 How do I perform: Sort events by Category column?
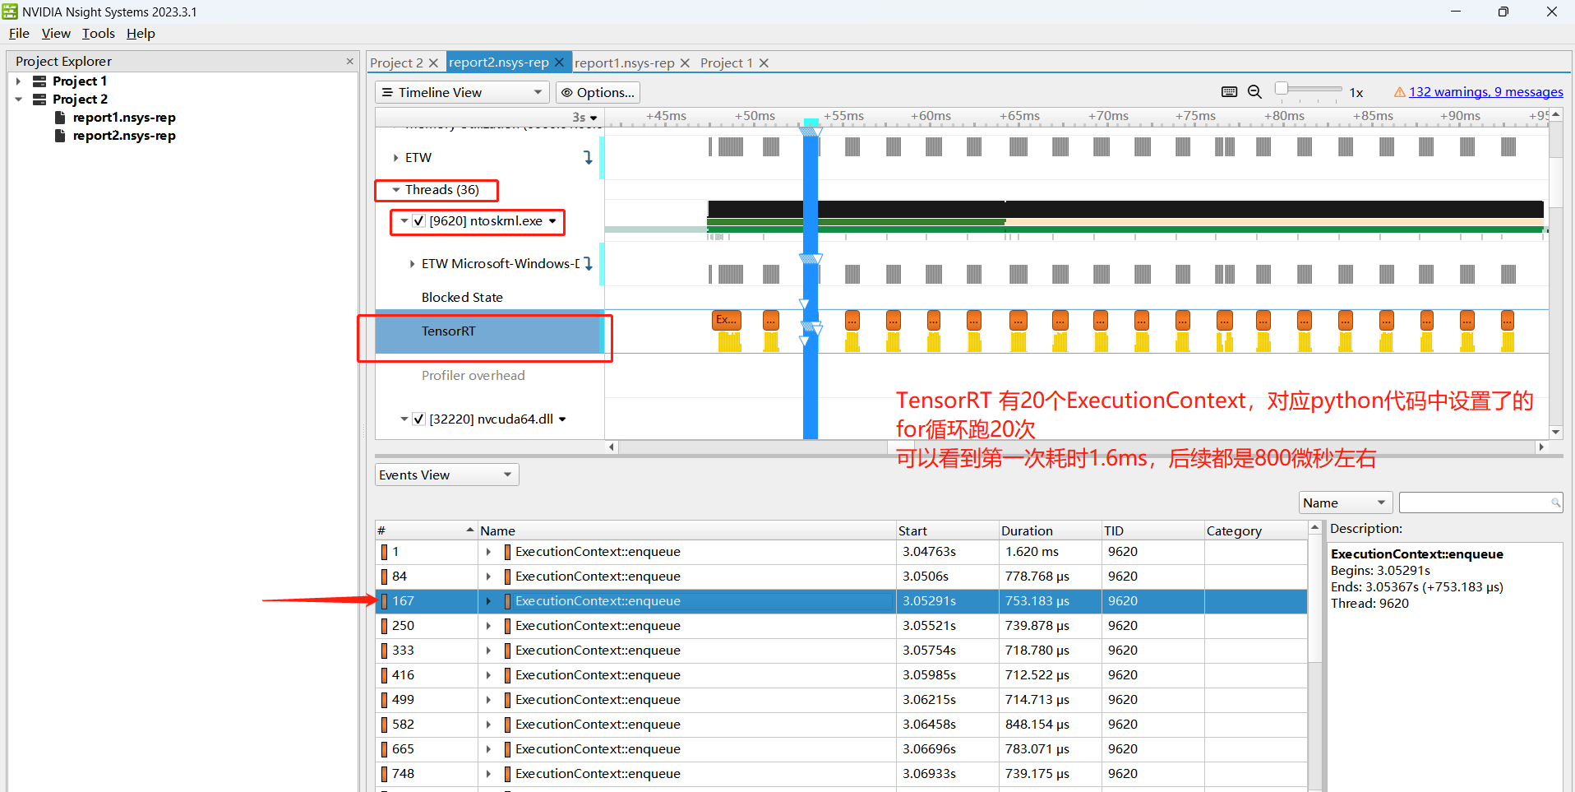pyautogui.click(x=1255, y=531)
